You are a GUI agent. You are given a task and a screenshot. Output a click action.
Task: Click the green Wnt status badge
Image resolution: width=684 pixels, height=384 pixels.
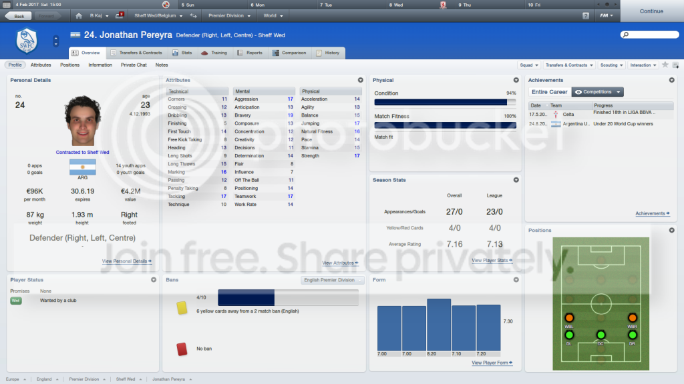point(16,301)
